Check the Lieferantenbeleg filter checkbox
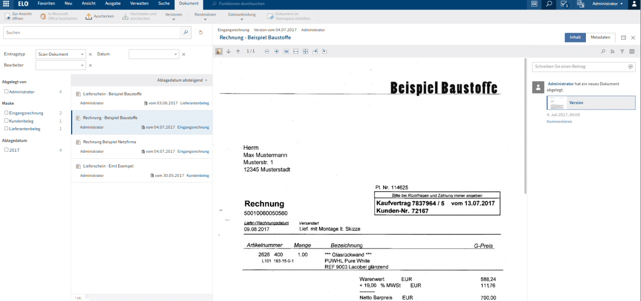 point(7,129)
